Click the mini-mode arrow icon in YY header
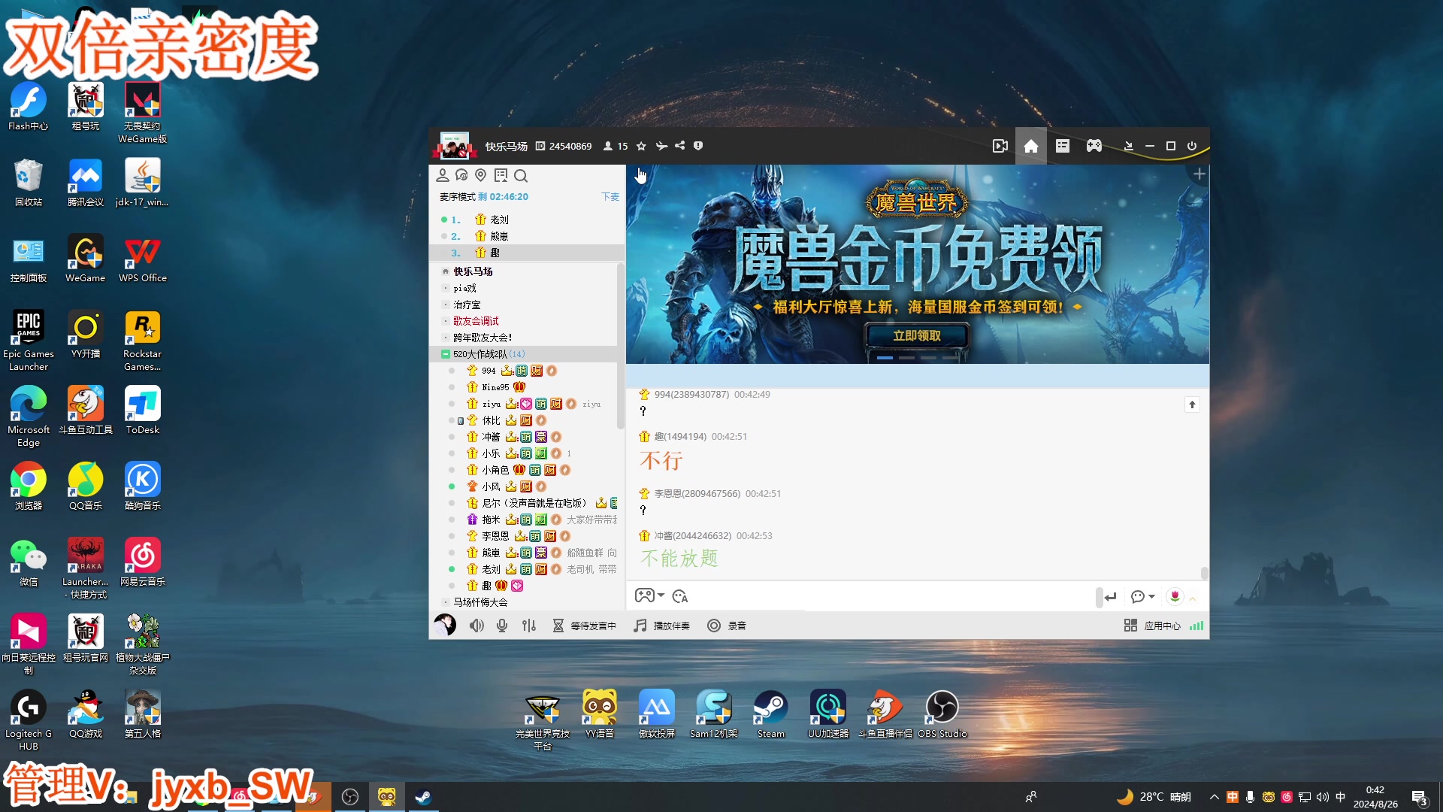 (1128, 146)
